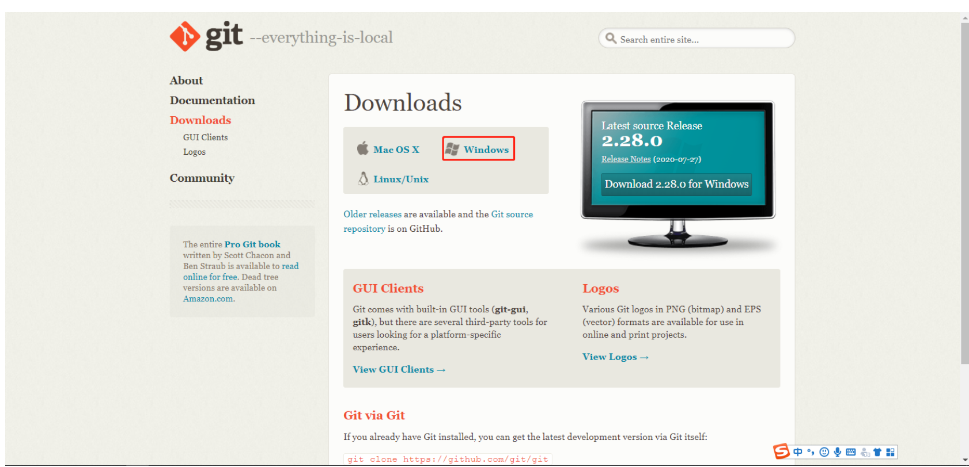Open the Community section in sidebar

(x=202, y=178)
